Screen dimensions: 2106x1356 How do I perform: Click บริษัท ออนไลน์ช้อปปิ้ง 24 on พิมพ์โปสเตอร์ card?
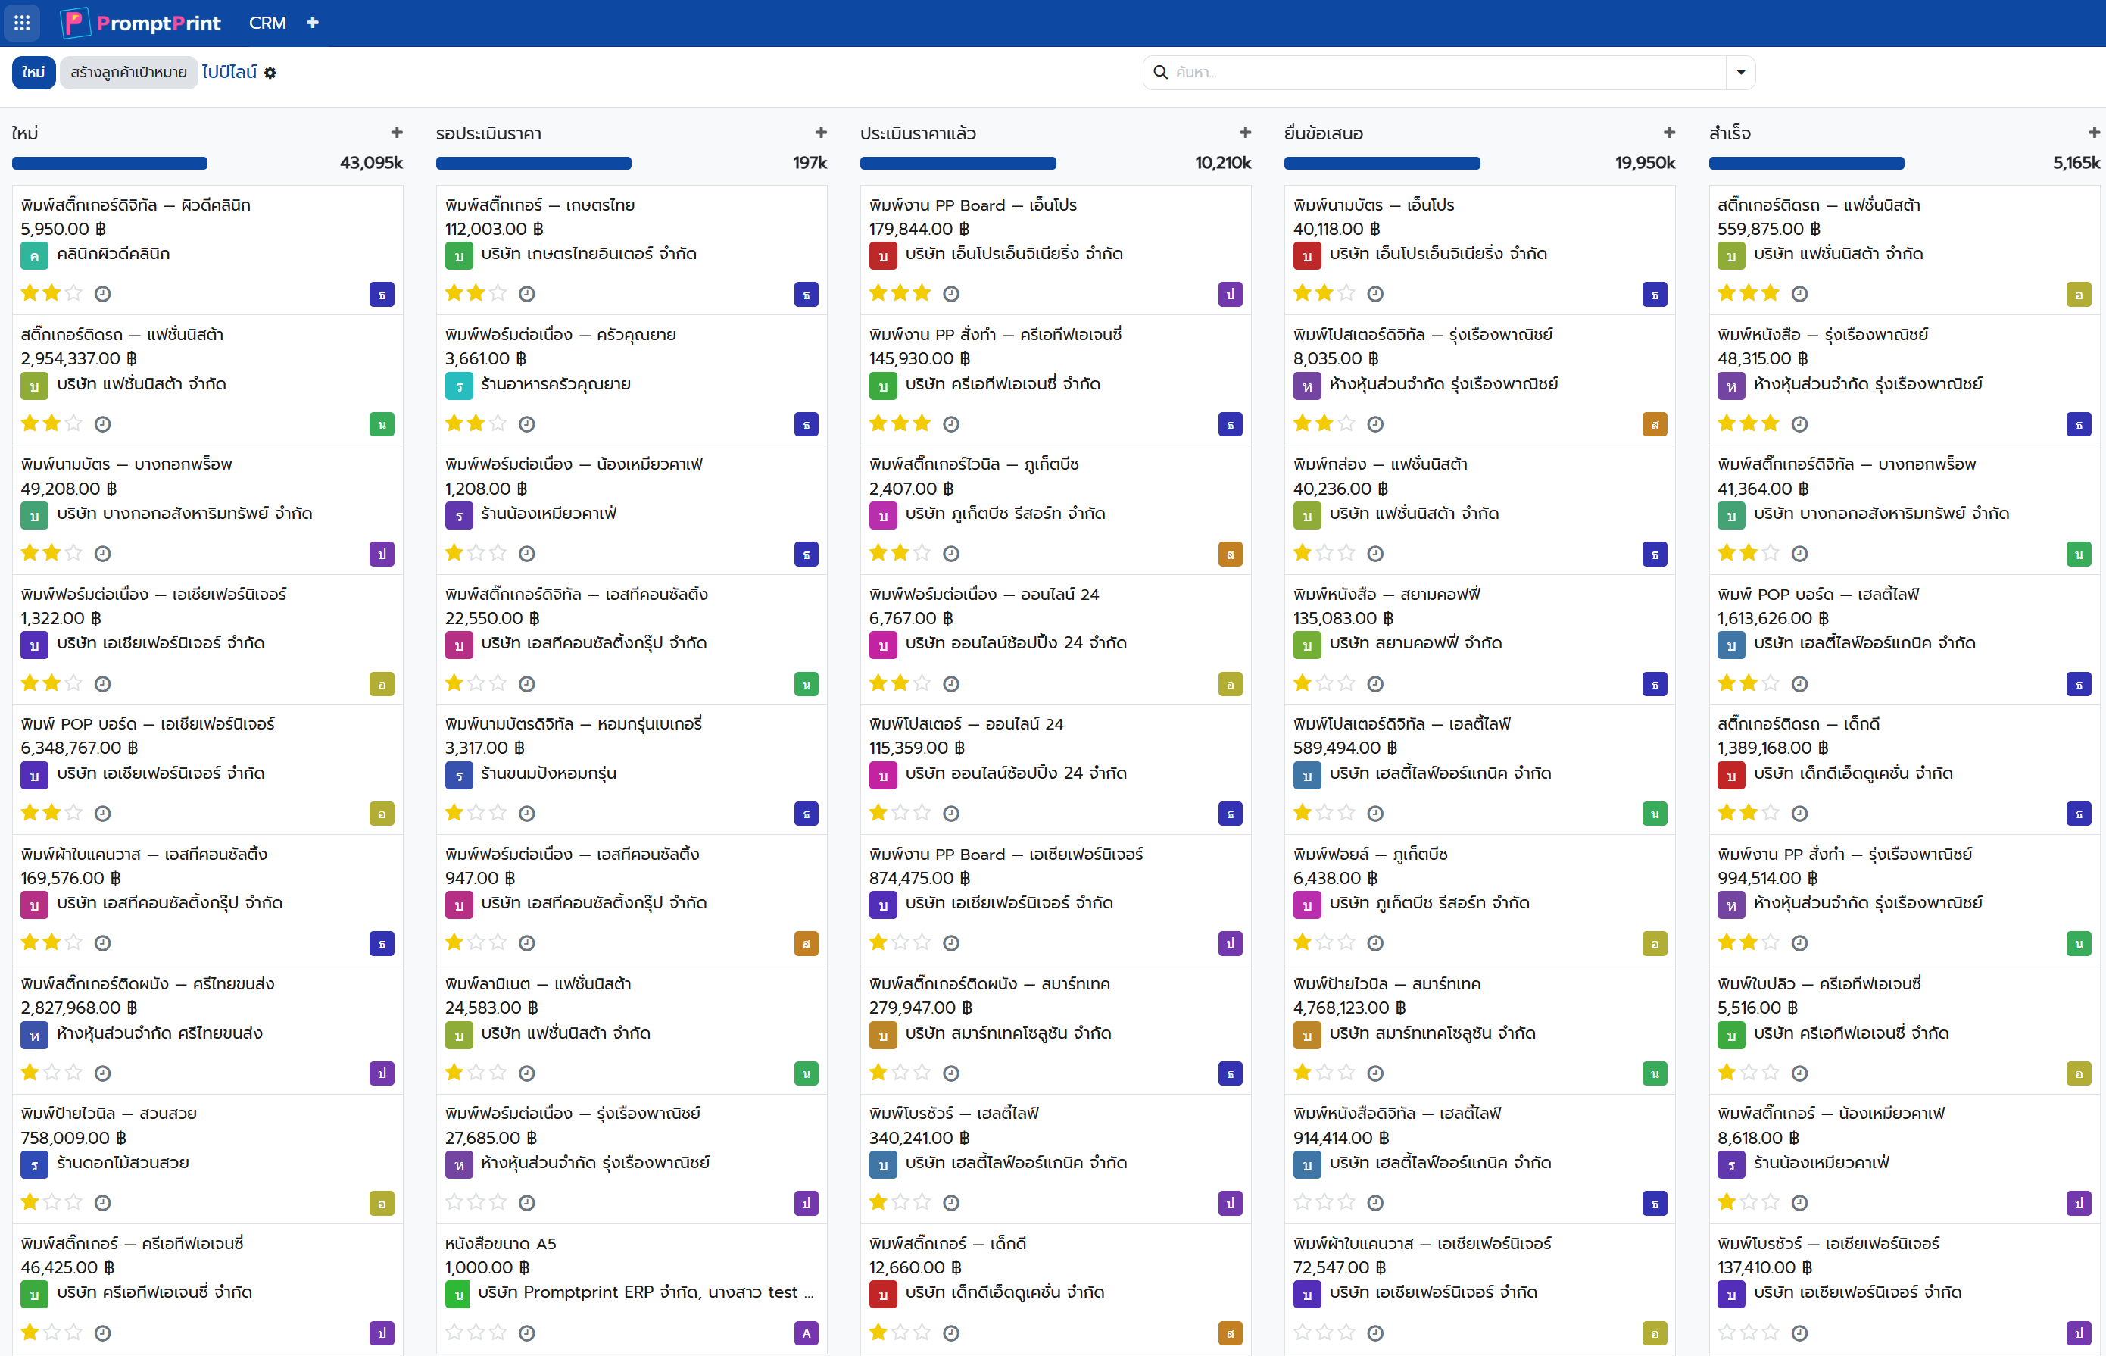coord(1016,773)
